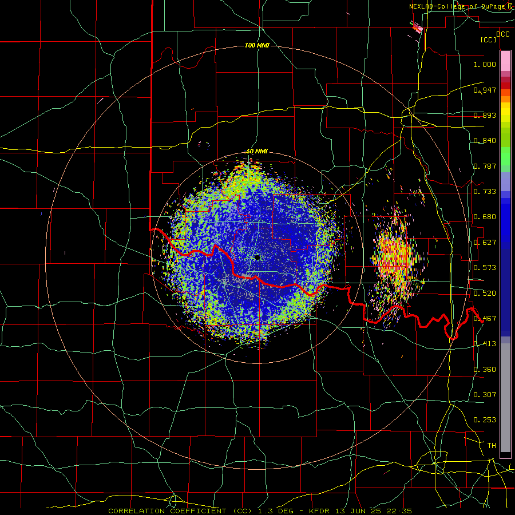Image resolution: width=515 pixels, height=515 pixels.
Task: Select the 0.680 scale value
Action: click(485, 217)
